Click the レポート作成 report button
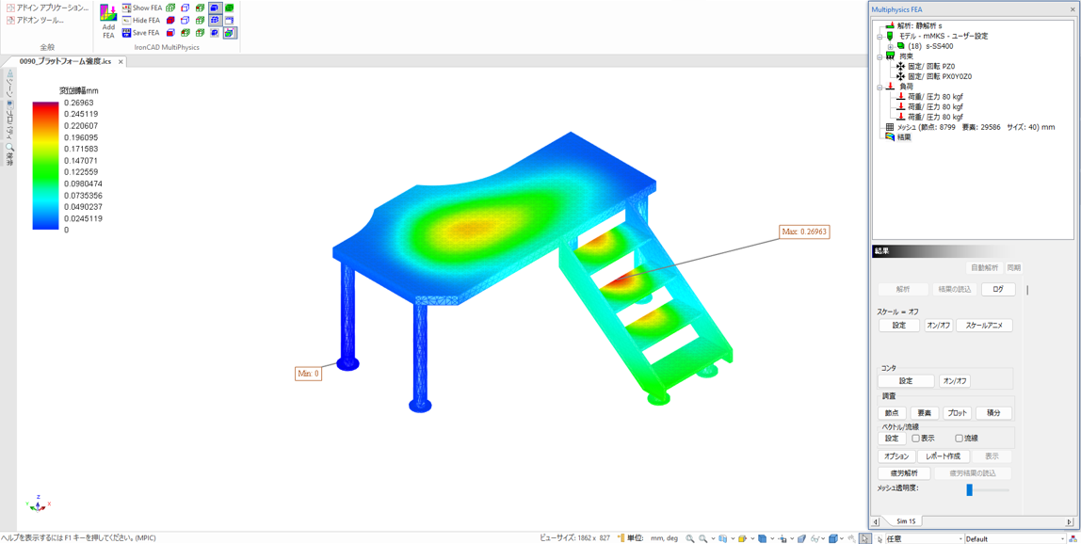The width and height of the screenshot is (1081, 544). [x=943, y=456]
